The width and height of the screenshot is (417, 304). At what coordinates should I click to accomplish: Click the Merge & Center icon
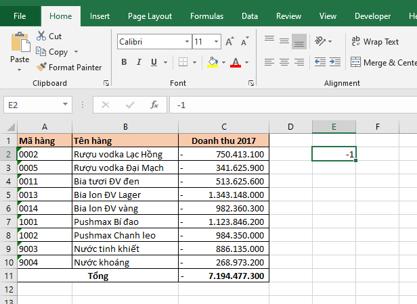(356, 63)
